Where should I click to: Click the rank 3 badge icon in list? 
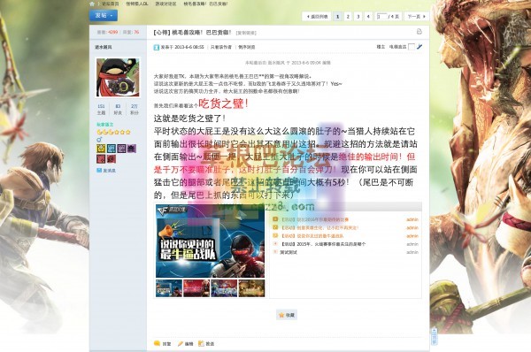pos(275,235)
